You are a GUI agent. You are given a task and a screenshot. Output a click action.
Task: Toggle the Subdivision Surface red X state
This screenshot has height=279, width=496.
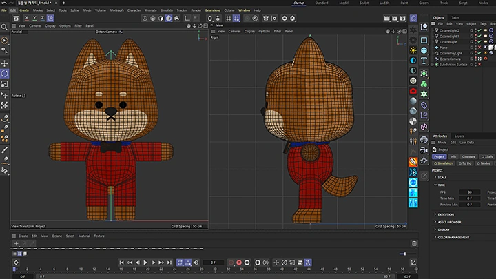tap(479, 65)
